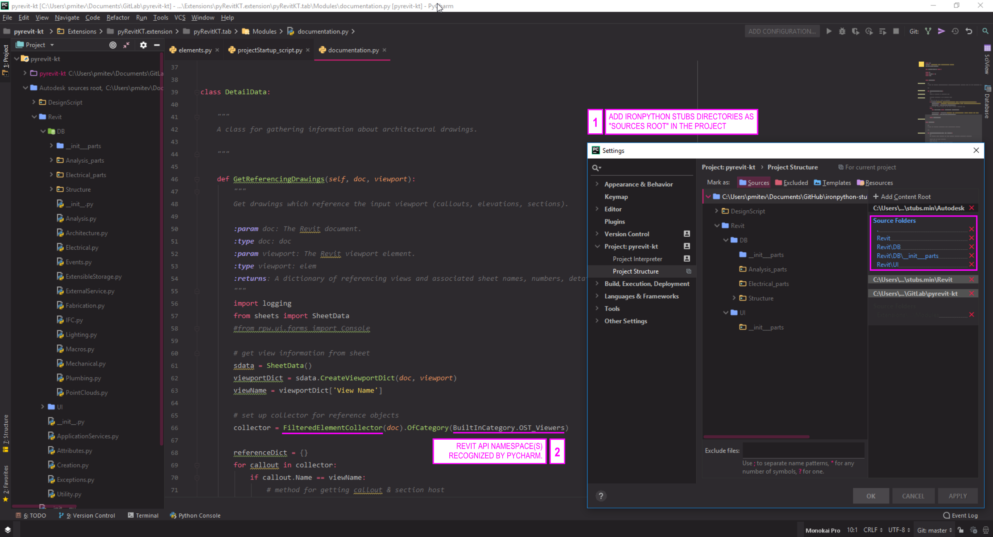The image size is (993, 537).
Task: Open Git history clock icon
Action: click(955, 31)
